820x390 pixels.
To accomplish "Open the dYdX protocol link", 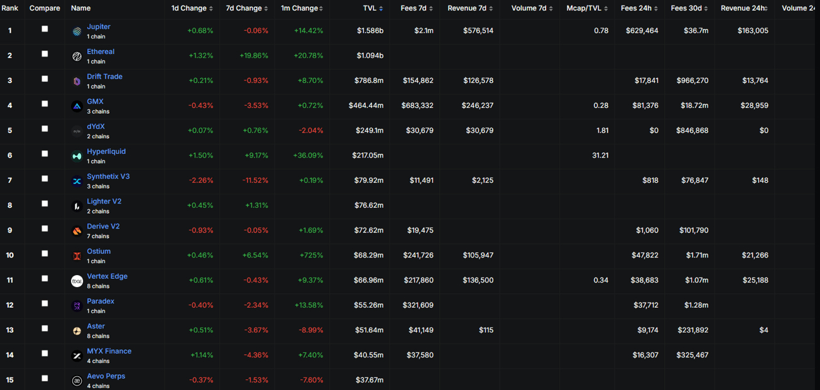I will (96, 126).
